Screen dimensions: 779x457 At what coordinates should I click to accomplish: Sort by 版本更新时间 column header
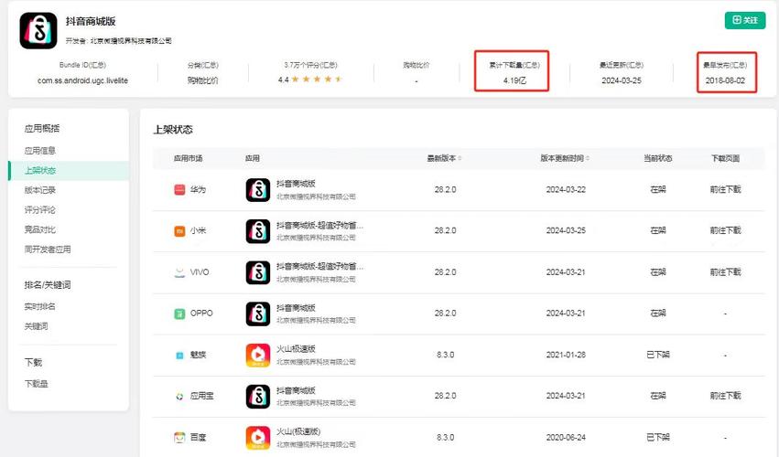pyautogui.click(x=565, y=158)
